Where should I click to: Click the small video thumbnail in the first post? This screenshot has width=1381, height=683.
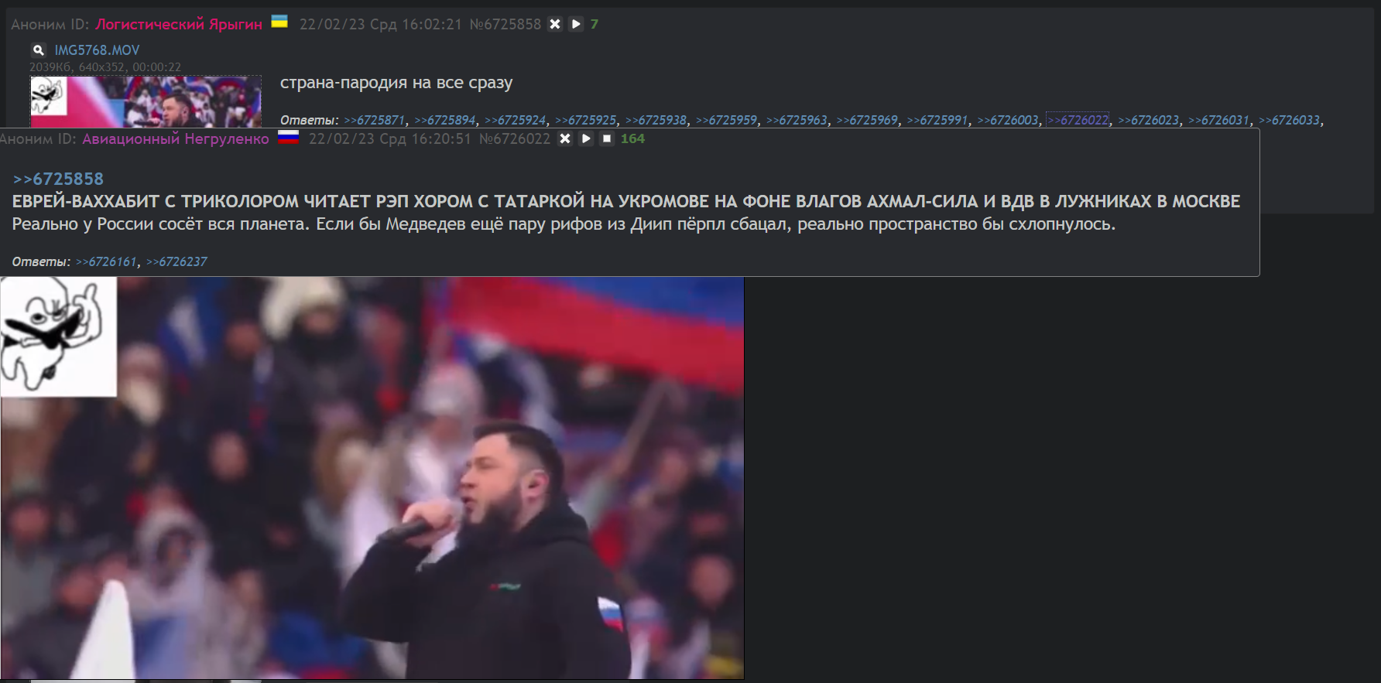click(x=146, y=101)
